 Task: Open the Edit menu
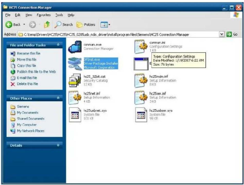click(18, 15)
